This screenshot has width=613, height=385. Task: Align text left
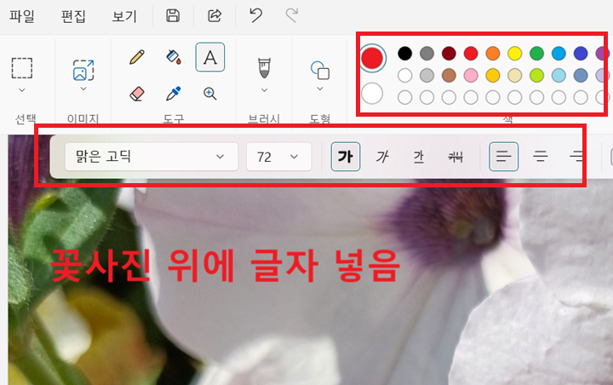[x=503, y=157]
